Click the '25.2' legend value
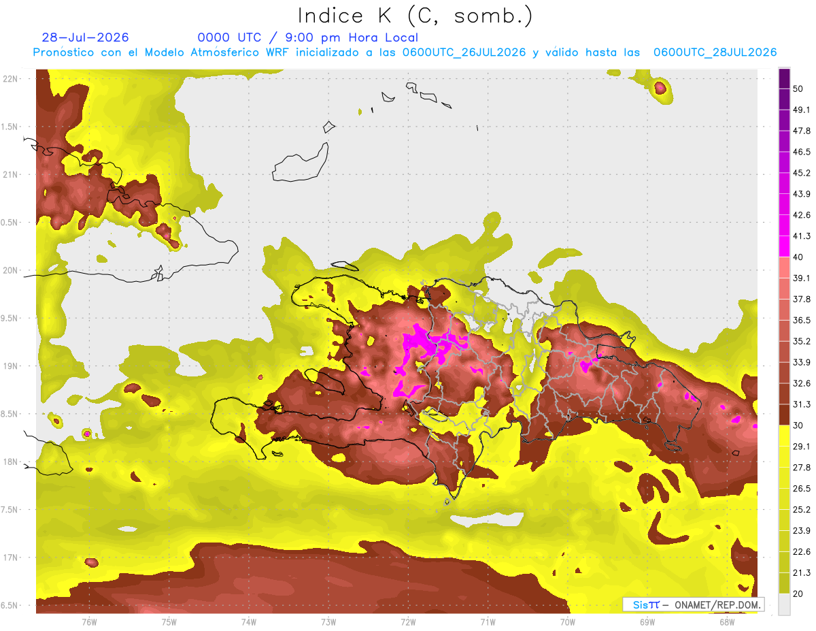816x631 pixels. pos(802,510)
